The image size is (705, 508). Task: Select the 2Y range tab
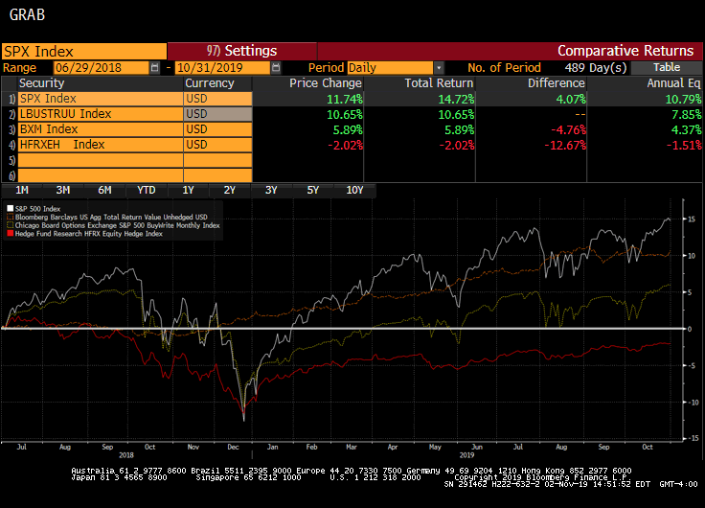229,191
